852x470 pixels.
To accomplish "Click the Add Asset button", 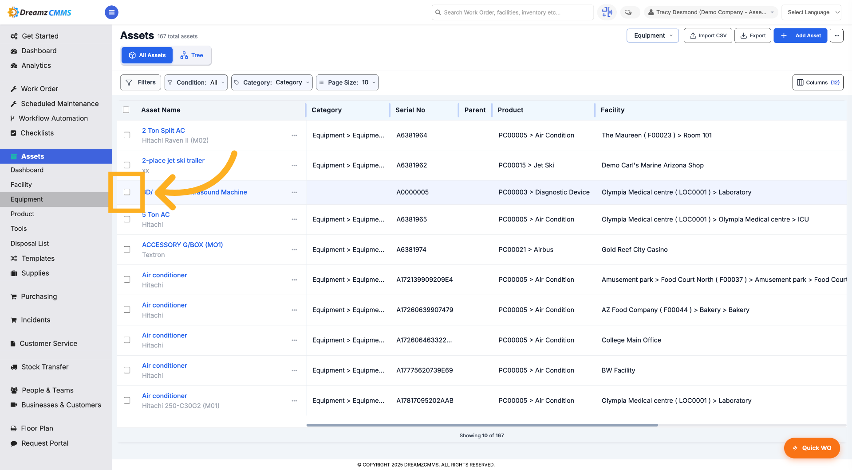I will point(800,35).
